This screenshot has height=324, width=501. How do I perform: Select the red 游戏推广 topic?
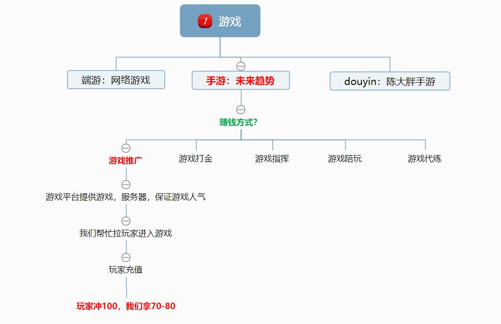click(126, 159)
